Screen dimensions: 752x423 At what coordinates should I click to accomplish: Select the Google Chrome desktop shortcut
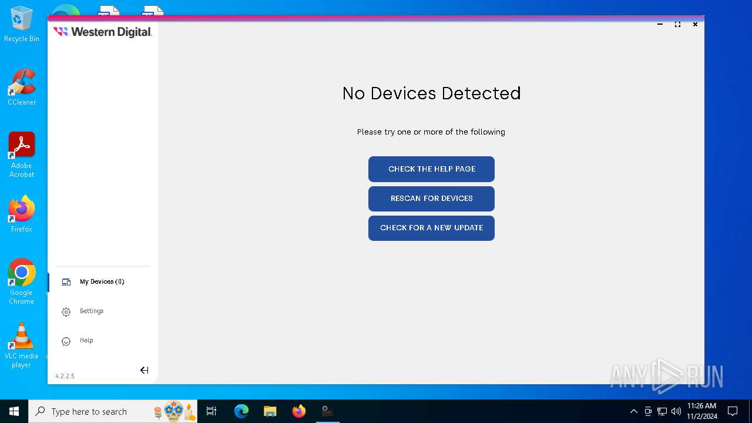coord(22,282)
